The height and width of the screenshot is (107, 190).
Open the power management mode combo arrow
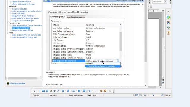(118, 61)
